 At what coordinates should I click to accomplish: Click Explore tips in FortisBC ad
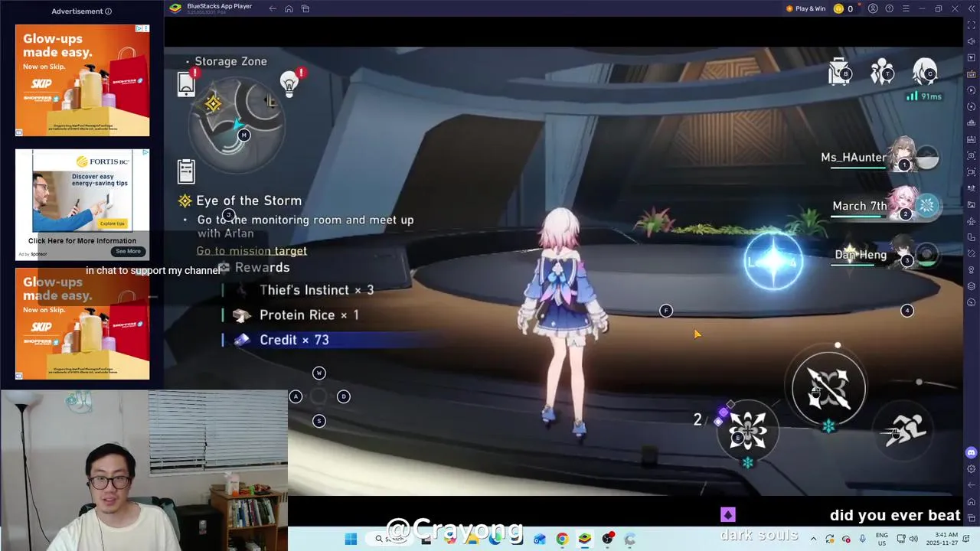click(x=112, y=223)
